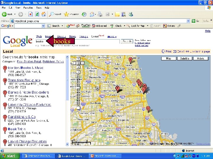Open the Back button history dropdown arrow

pyautogui.click(x=15, y=14)
